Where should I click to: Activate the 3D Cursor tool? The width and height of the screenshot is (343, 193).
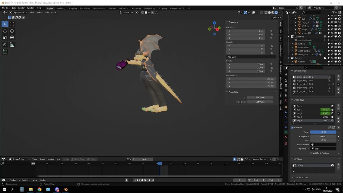tap(12, 24)
